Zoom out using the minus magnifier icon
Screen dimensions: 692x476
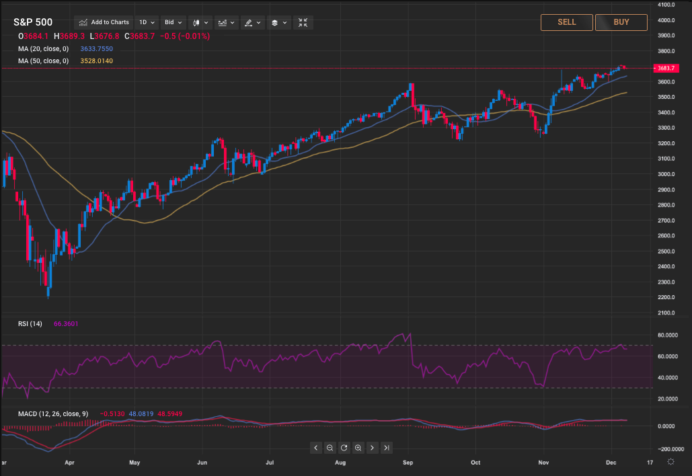click(330, 448)
